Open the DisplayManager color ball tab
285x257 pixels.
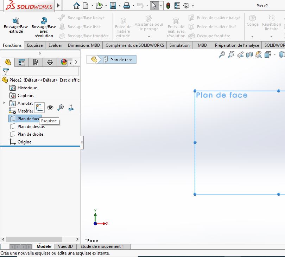(64, 62)
